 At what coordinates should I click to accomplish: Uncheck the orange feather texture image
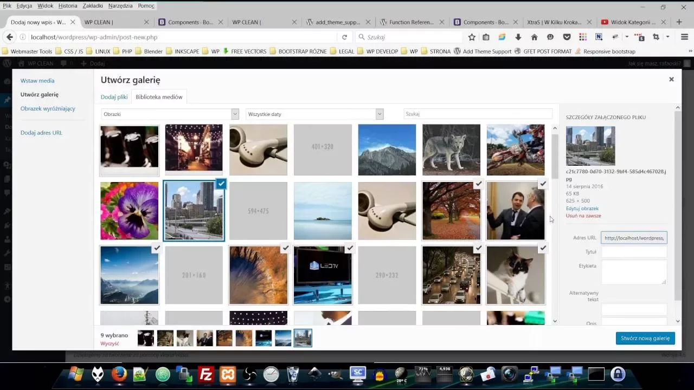click(285, 248)
